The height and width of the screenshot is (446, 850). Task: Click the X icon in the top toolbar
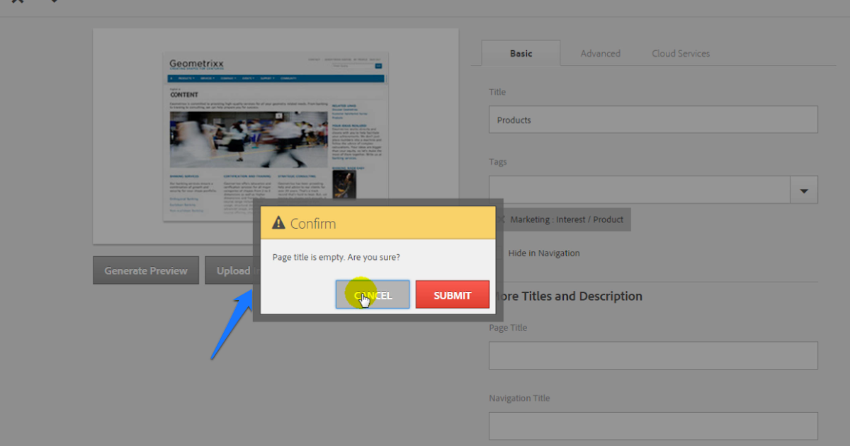coord(18,3)
